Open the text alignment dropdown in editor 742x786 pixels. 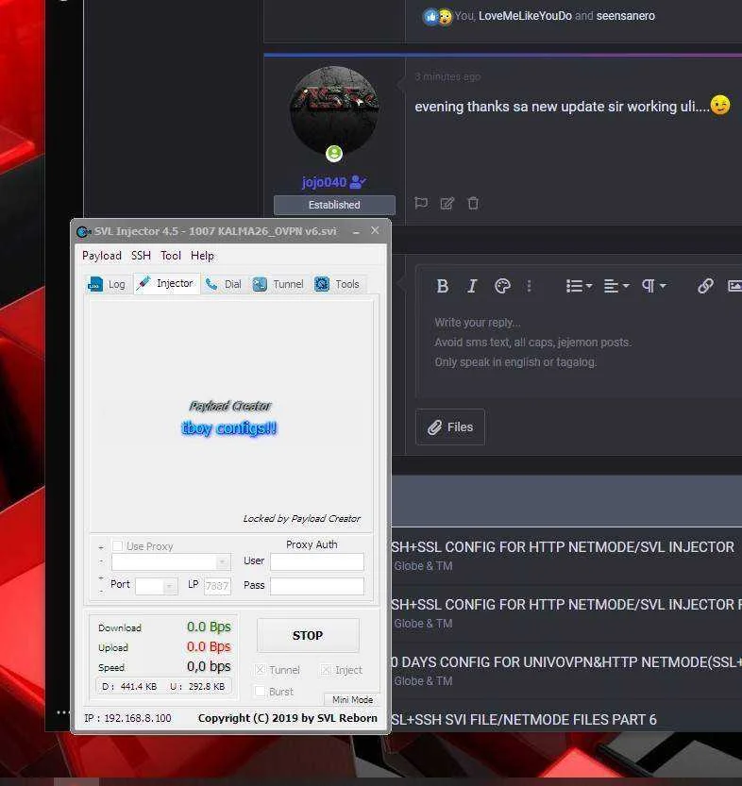[x=616, y=286]
